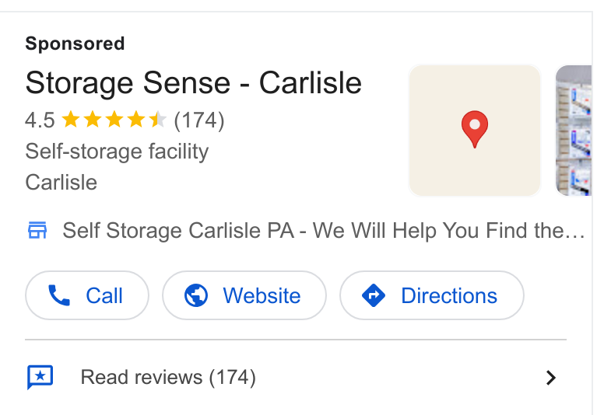The height and width of the screenshot is (415, 604).
Task: Expand reviews with the right chevron arrow
Action: [551, 378]
